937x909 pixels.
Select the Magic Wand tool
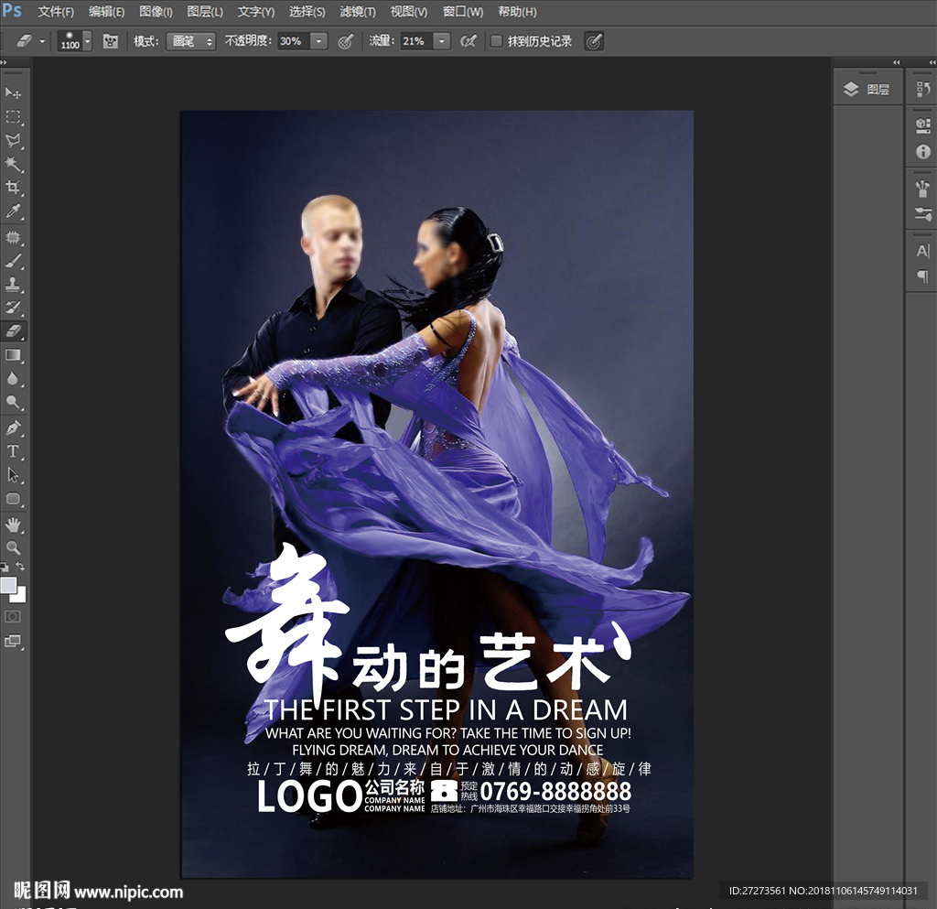pos(13,164)
